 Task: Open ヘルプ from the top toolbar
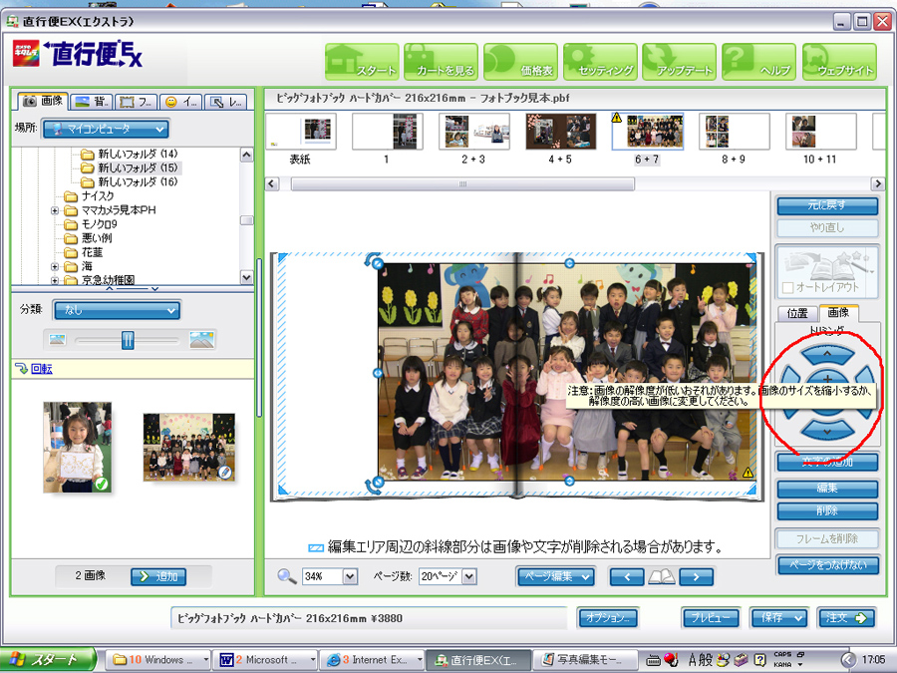tap(757, 61)
